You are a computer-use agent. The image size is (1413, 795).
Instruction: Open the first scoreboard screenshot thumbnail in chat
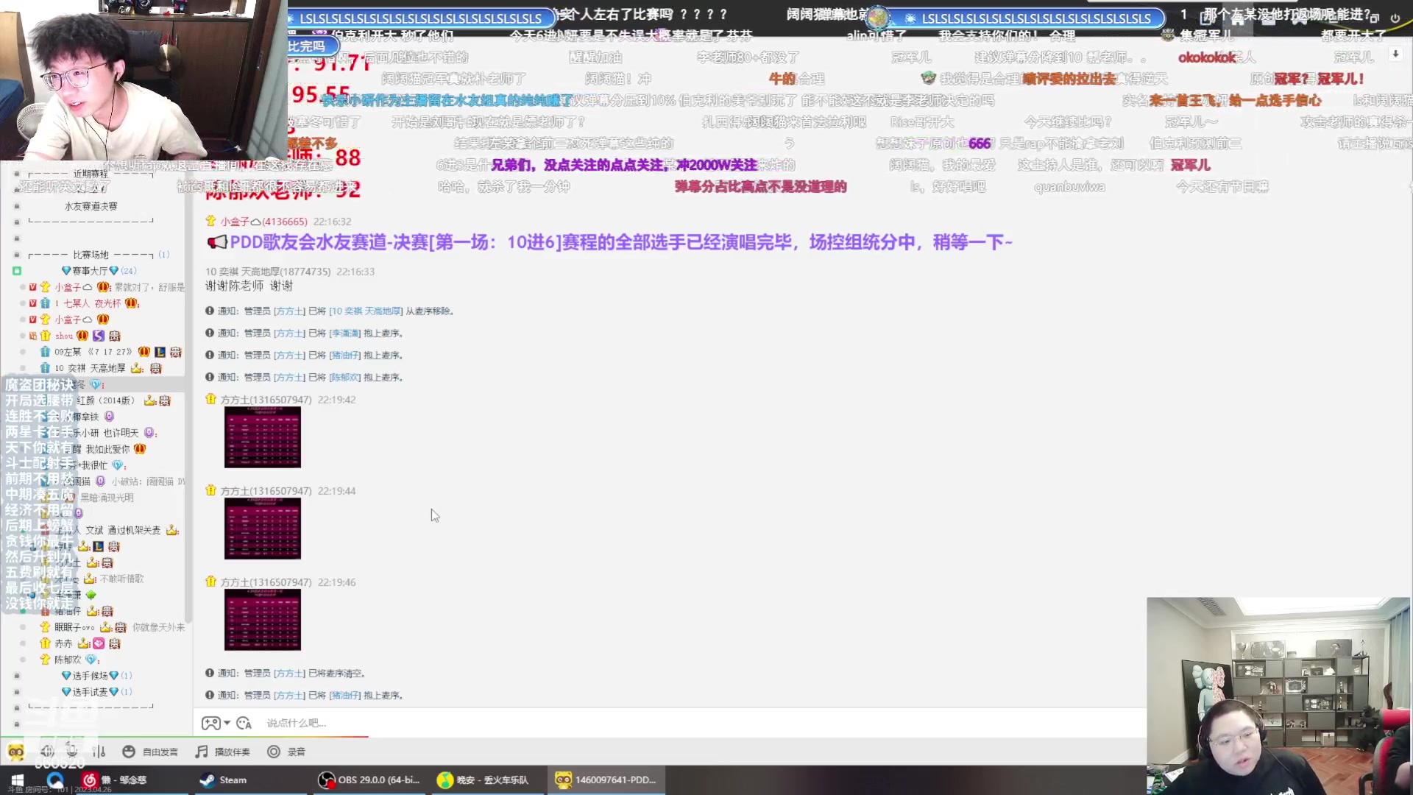coord(262,437)
